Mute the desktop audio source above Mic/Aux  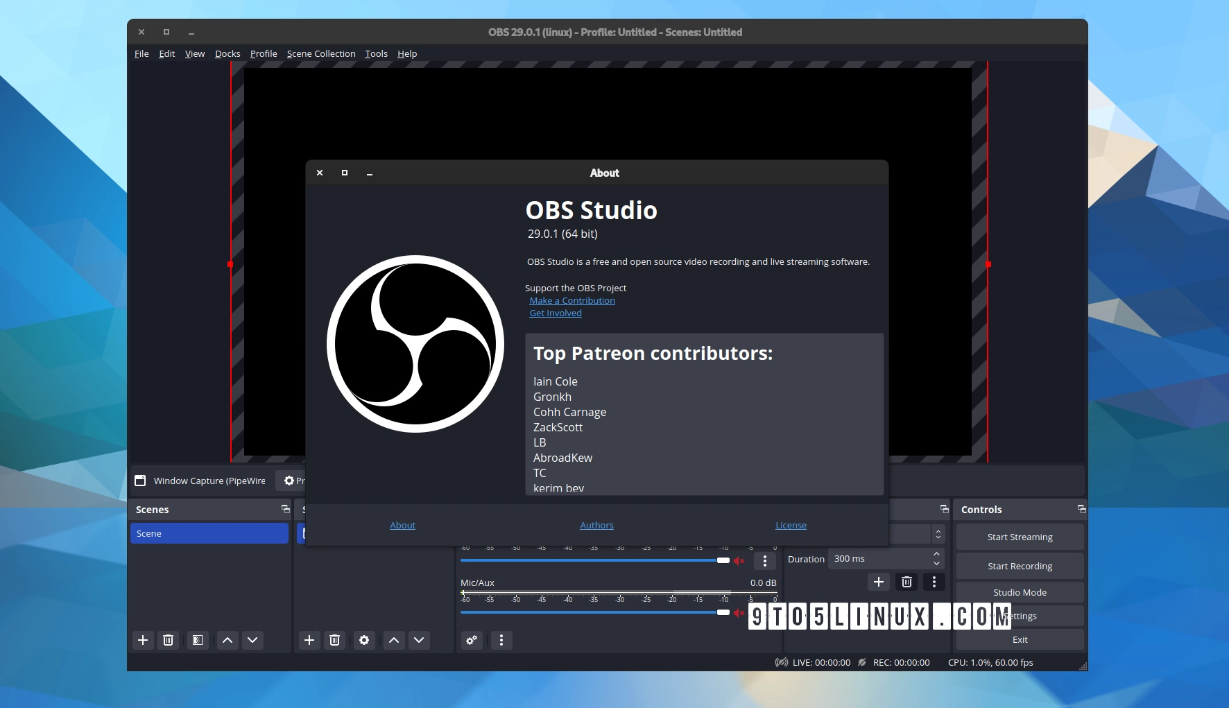(739, 560)
